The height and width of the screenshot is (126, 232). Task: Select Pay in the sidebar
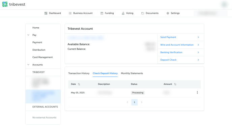pyautogui.click(x=34, y=35)
